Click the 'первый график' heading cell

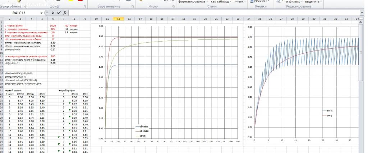[13, 90]
